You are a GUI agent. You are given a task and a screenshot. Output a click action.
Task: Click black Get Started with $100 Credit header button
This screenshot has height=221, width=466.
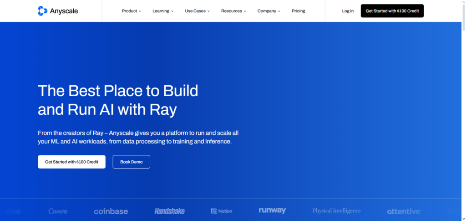(392, 11)
